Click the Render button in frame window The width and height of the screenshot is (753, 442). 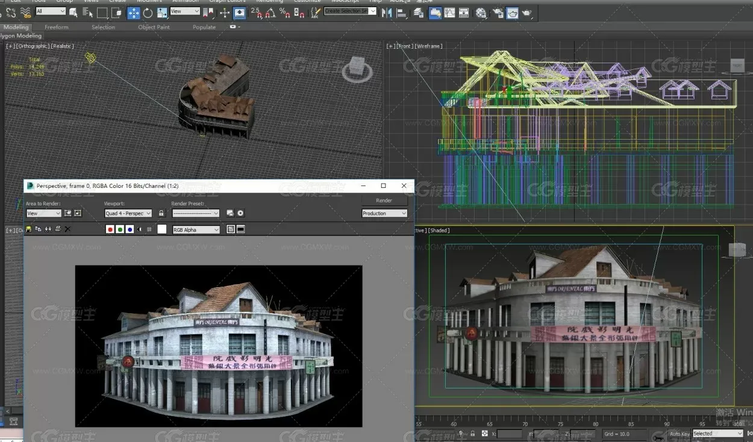(384, 201)
